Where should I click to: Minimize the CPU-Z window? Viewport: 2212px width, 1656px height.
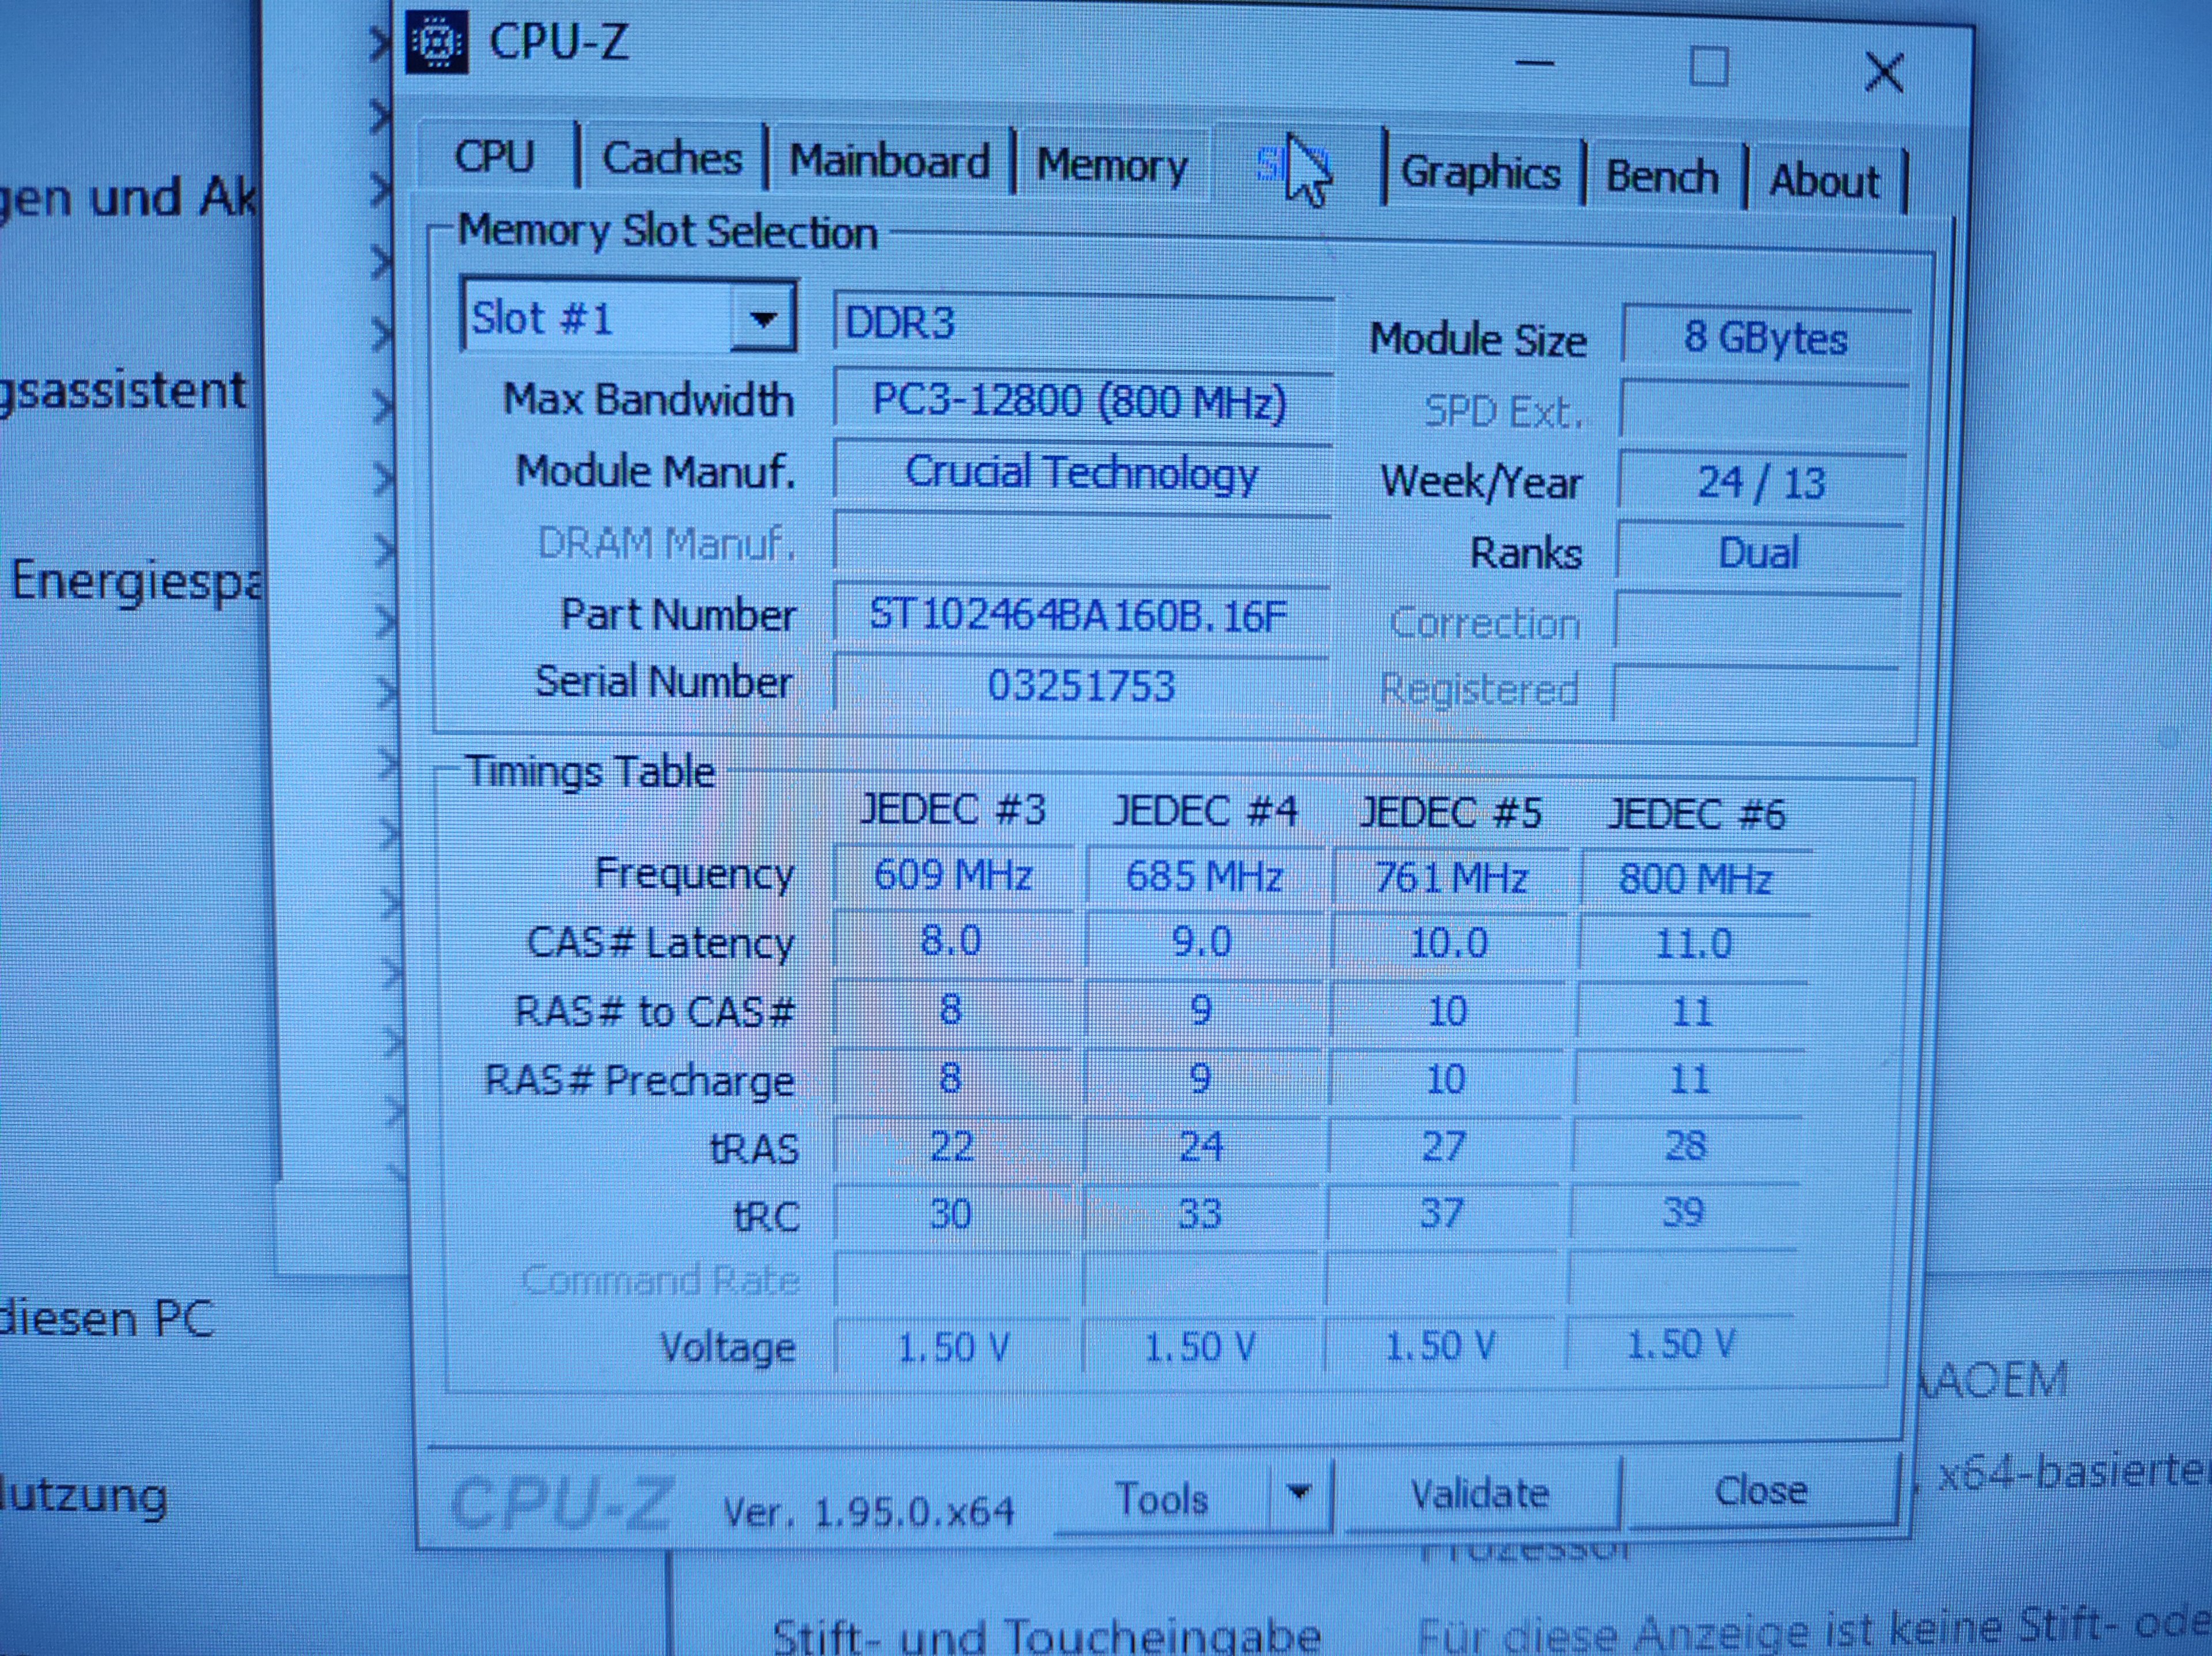point(1535,63)
